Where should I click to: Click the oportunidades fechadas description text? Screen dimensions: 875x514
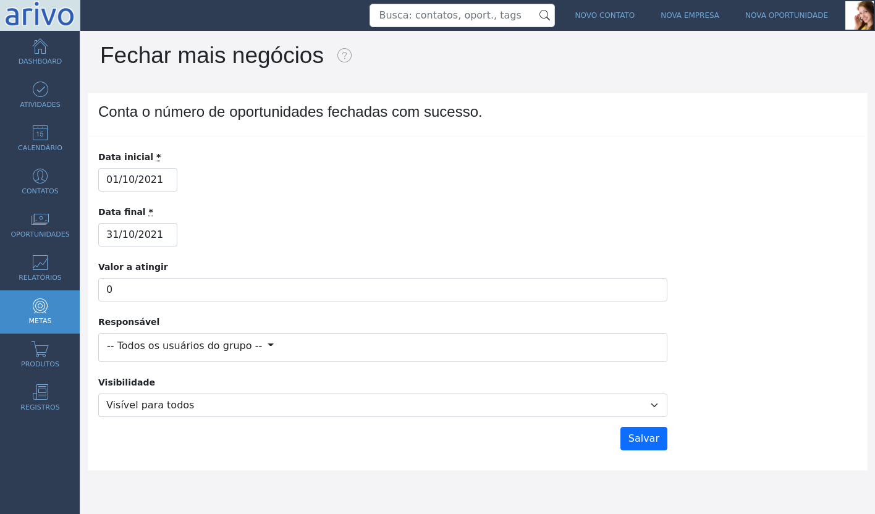click(x=290, y=112)
